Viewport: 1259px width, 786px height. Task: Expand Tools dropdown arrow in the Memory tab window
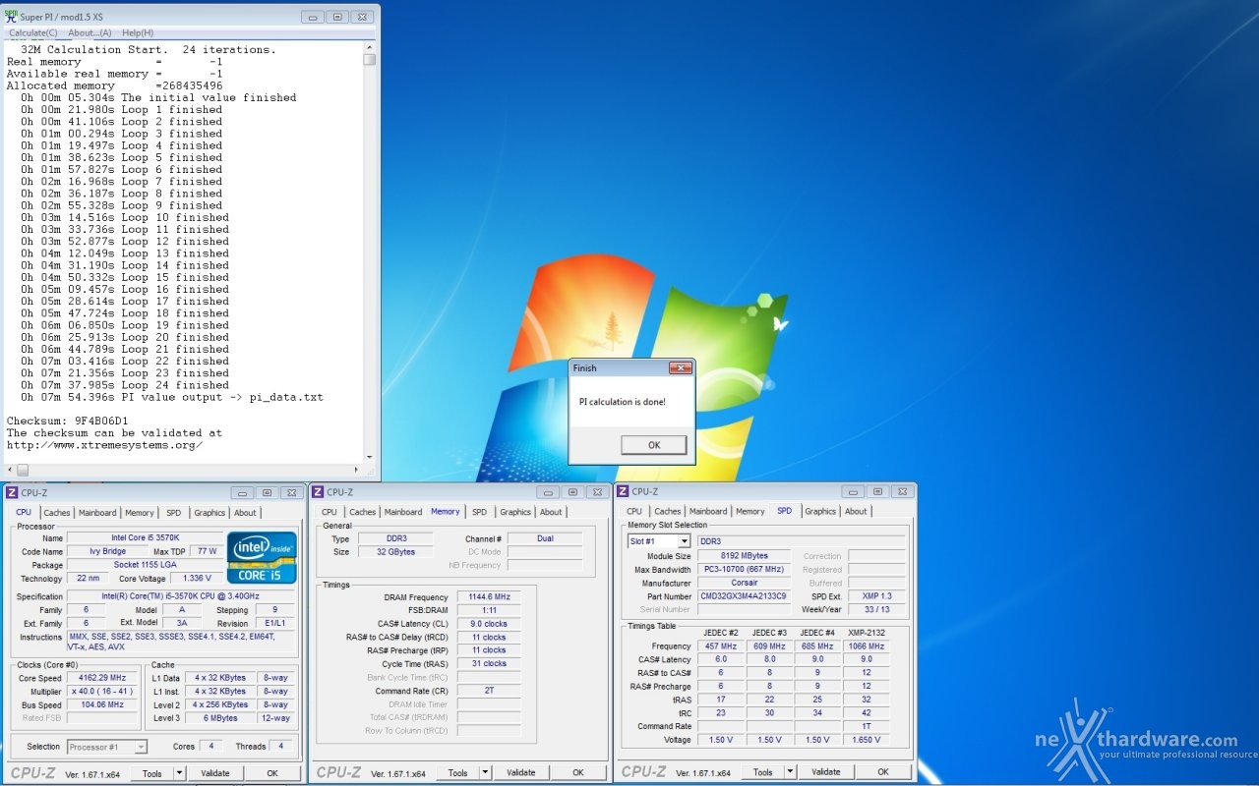[x=486, y=773]
